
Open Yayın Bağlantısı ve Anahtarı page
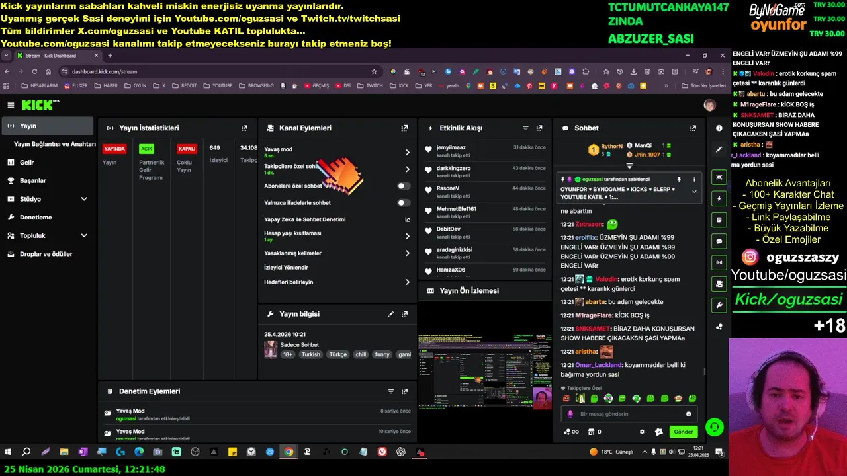55,144
